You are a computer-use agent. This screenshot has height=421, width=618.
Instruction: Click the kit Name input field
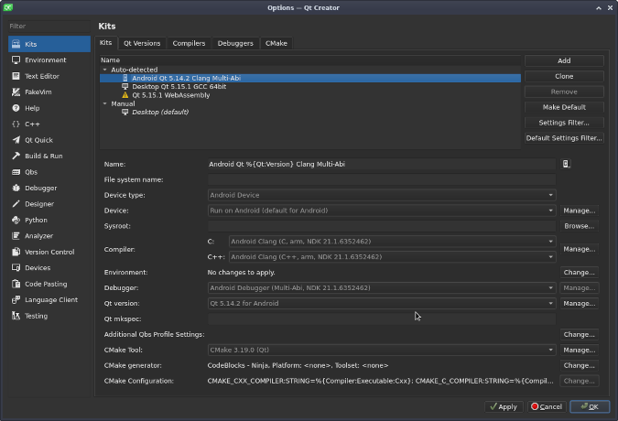coord(381,164)
